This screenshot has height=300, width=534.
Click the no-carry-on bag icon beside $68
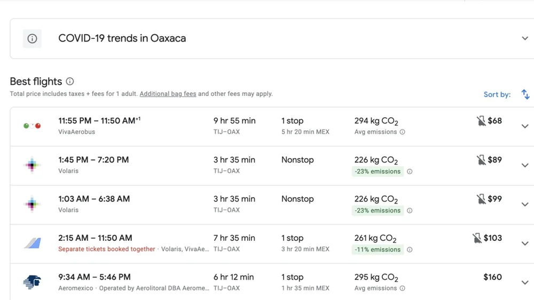pyautogui.click(x=481, y=121)
